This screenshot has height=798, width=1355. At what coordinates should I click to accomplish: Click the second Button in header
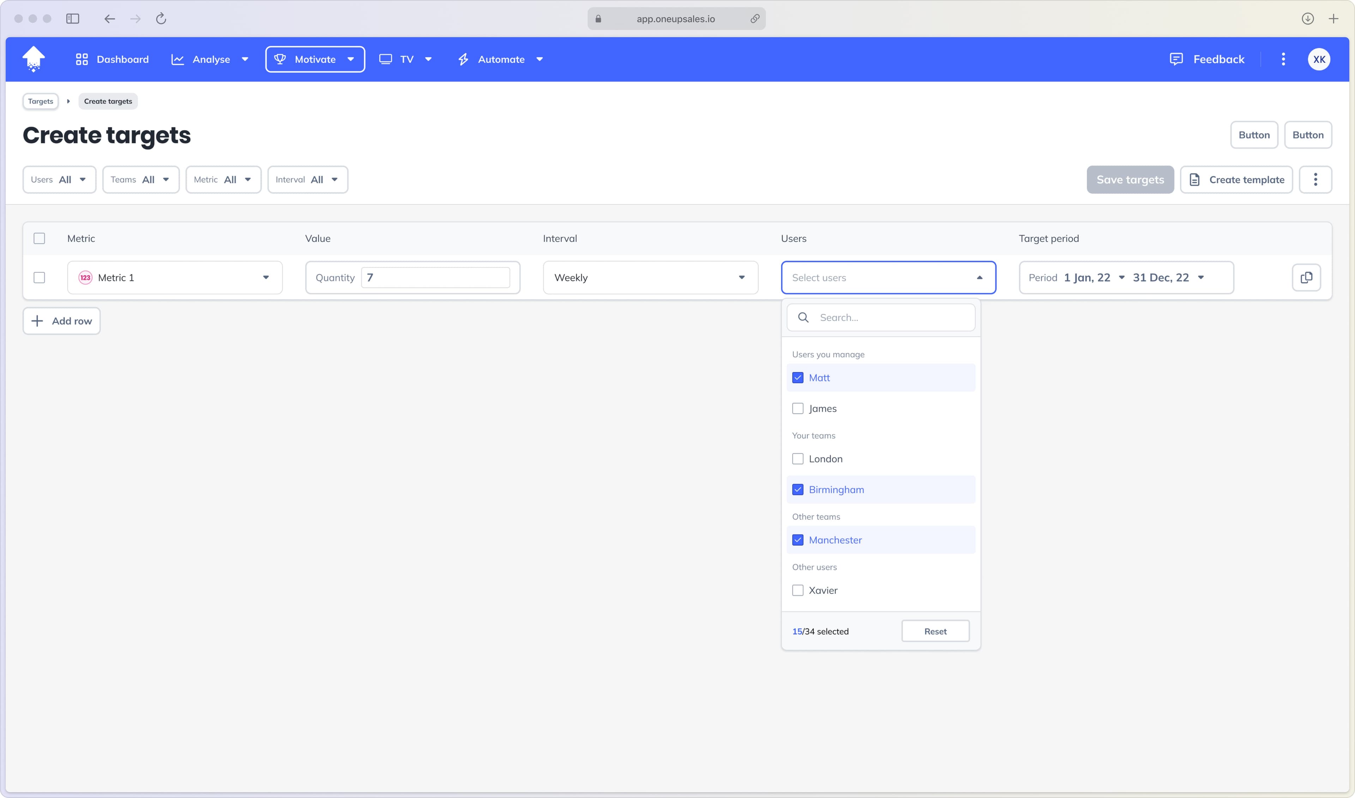(x=1308, y=135)
